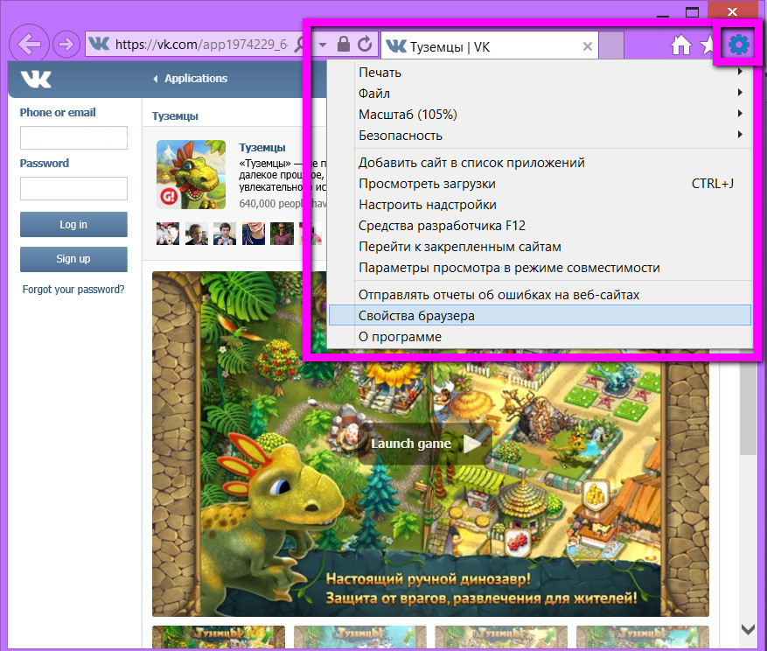The height and width of the screenshot is (651, 767).
Task: Click the vertical scrollbar thumb
Action: pos(748,406)
